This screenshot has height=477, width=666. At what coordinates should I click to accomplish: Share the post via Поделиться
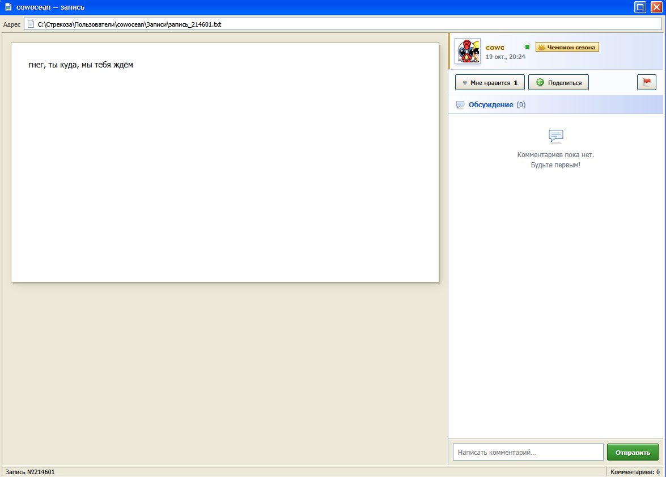pos(558,82)
